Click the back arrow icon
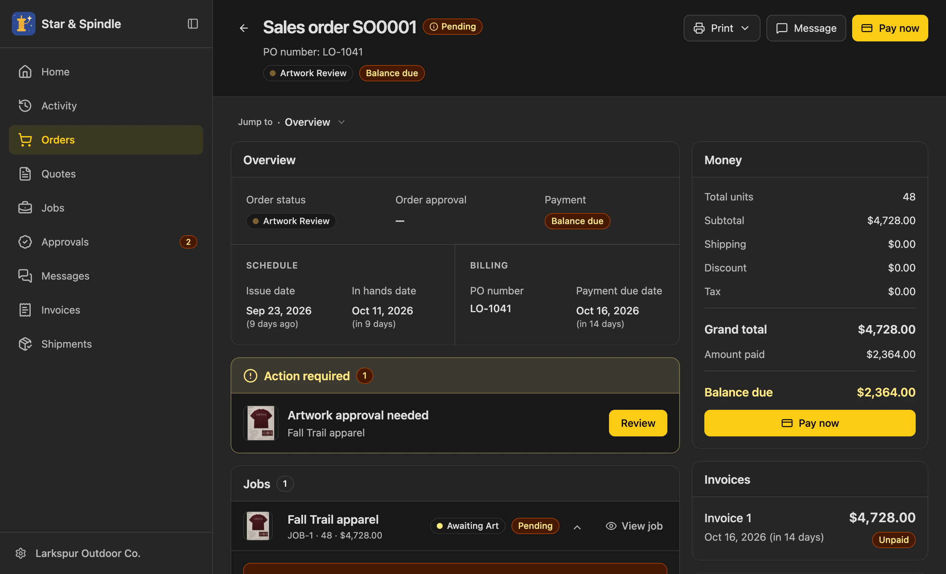The height and width of the screenshot is (574, 946). click(244, 28)
